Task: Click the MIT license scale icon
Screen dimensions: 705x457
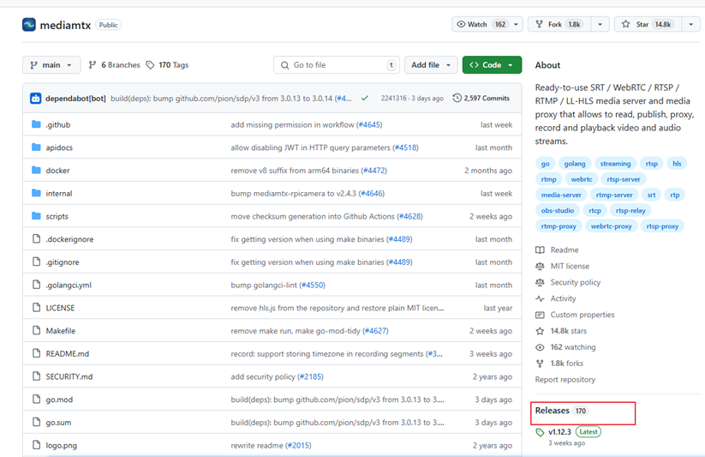Action: click(x=540, y=266)
